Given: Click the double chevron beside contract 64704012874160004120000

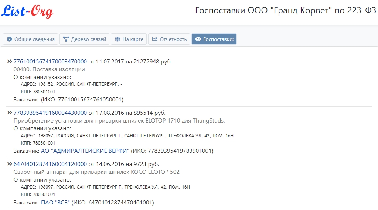Looking at the screenshot, I should click(10, 164).
